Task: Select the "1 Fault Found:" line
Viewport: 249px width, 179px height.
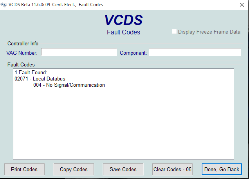Action: 31,72
